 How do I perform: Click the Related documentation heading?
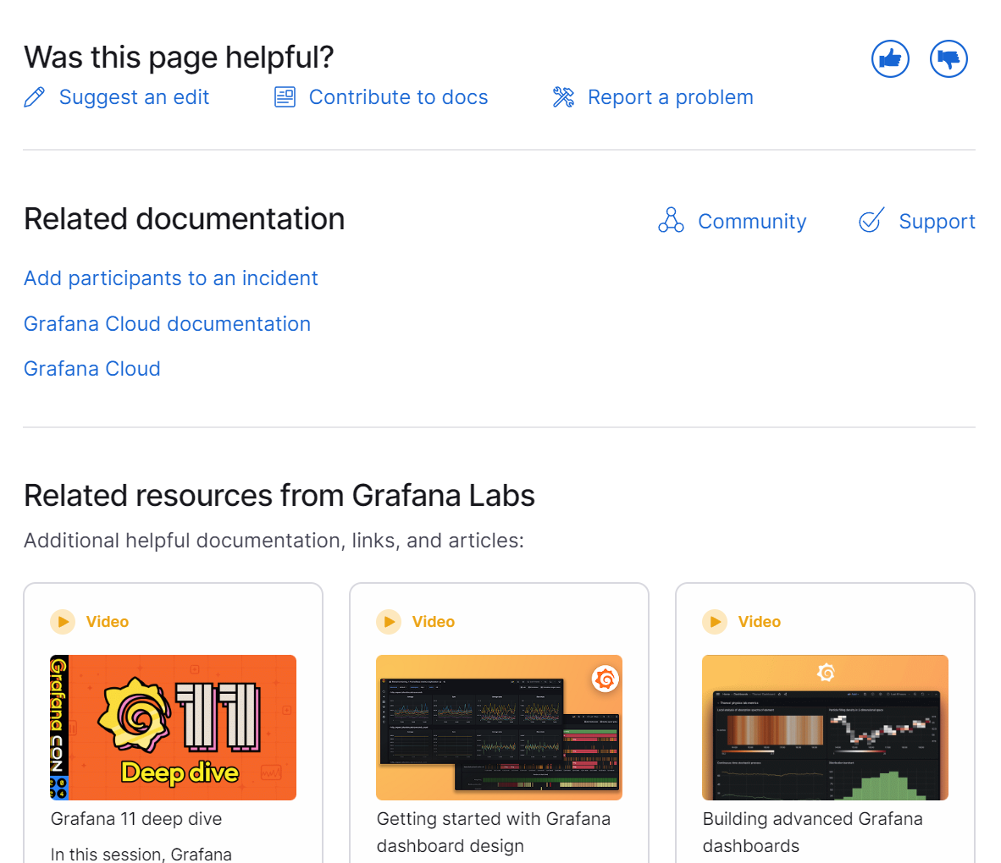(x=185, y=219)
